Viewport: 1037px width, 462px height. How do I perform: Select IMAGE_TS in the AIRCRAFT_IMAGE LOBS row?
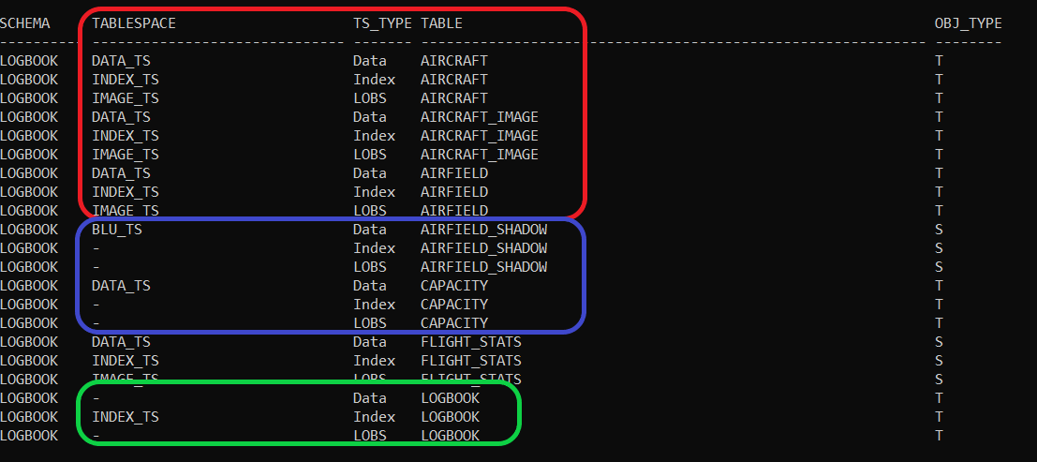(125, 155)
